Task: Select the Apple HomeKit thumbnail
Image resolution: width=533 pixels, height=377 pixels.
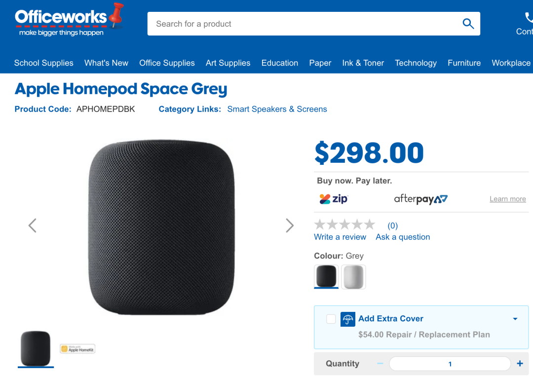Action: pyautogui.click(x=77, y=349)
